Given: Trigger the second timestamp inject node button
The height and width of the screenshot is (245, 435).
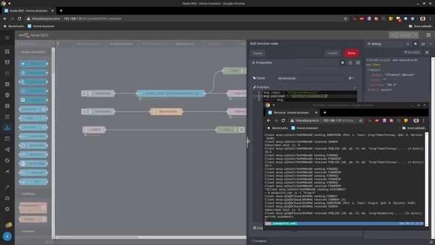Looking at the screenshot, I should (84, 112).
